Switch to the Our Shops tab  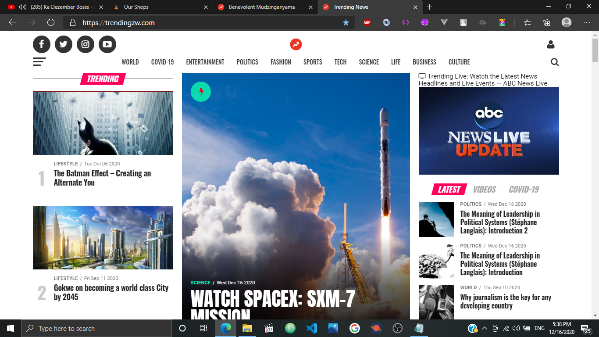pyautogui.click(x=160, y=7)
